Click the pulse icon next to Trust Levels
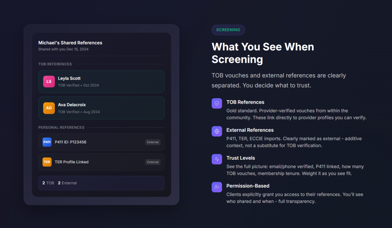 pyautogui.click(x=217, y=159)
